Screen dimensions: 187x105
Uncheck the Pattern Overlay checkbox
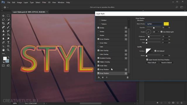coord(98,62)
